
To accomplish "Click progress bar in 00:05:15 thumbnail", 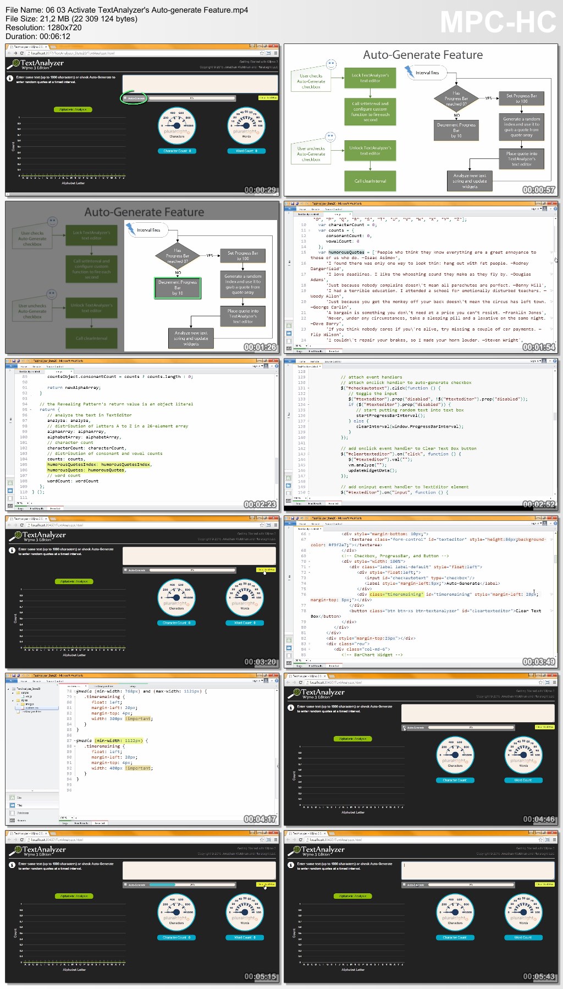I will pos(192,884).
